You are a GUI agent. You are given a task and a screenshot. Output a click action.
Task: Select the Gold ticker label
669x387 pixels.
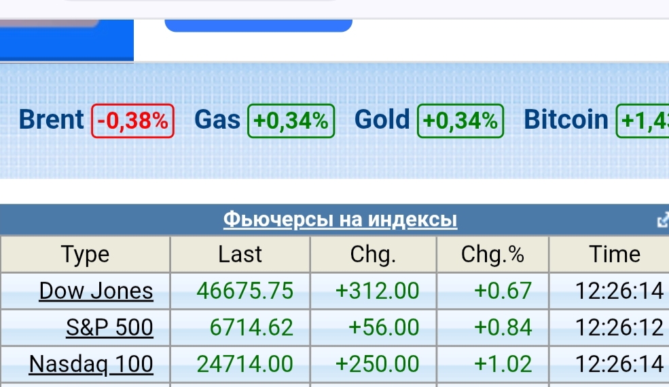point(382,120)
